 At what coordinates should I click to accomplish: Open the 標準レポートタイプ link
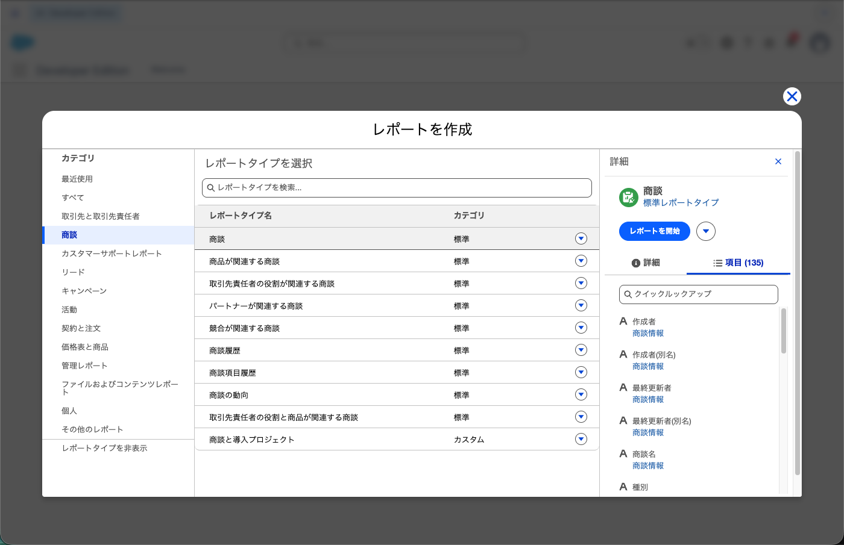pos(681,203)
